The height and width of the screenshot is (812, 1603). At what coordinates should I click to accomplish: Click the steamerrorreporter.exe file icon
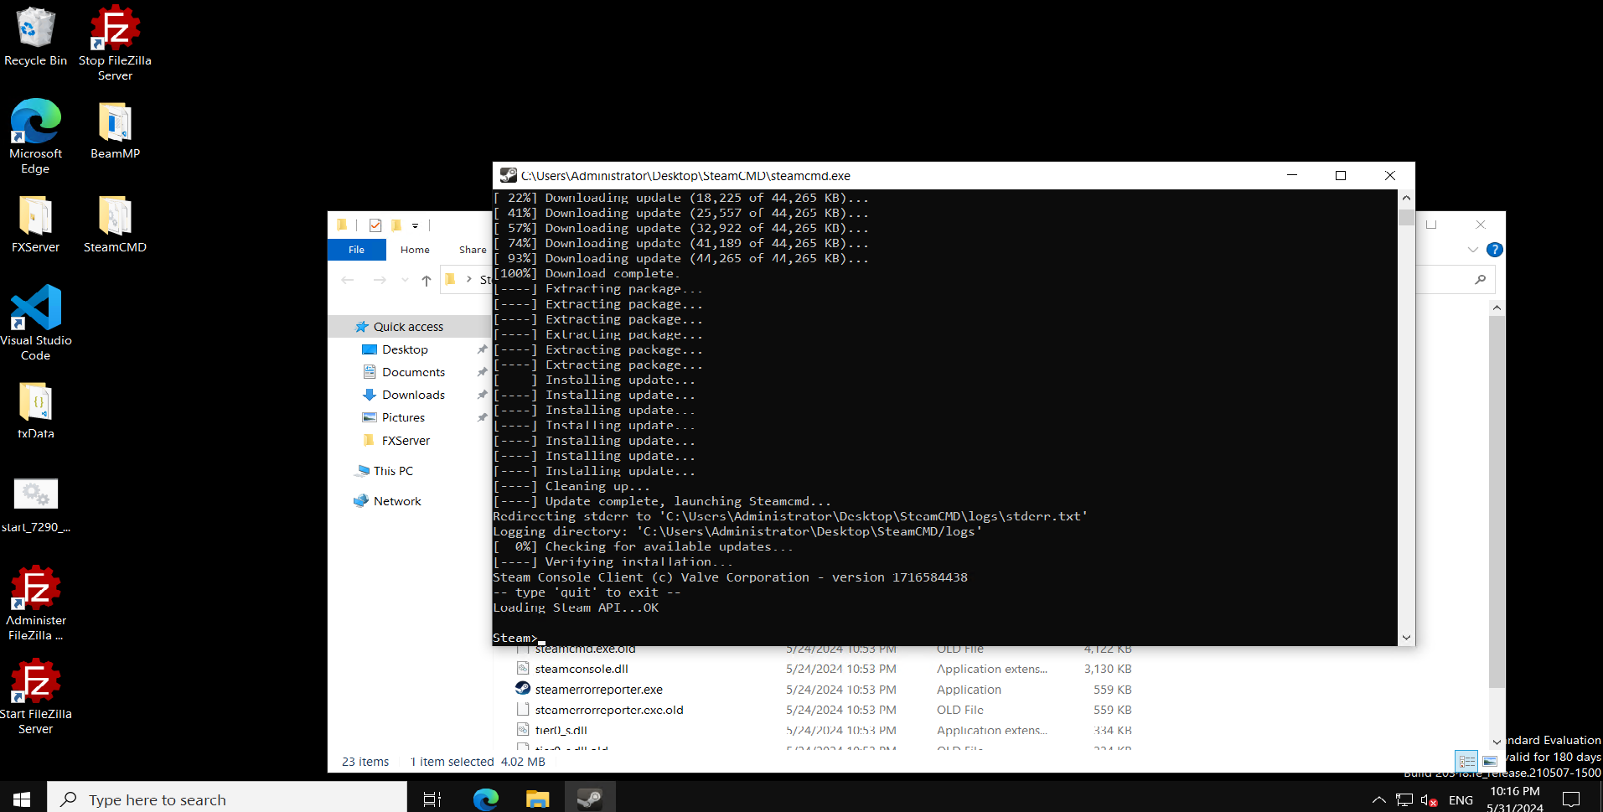click(523, 689)
